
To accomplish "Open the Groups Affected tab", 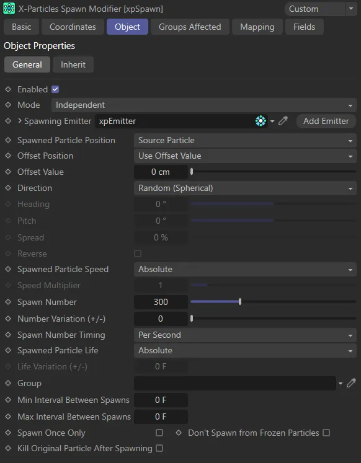I will click(x=190, y=27).
